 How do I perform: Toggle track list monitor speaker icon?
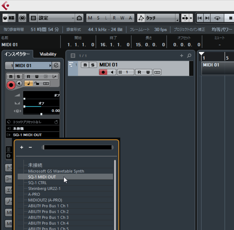112,72
